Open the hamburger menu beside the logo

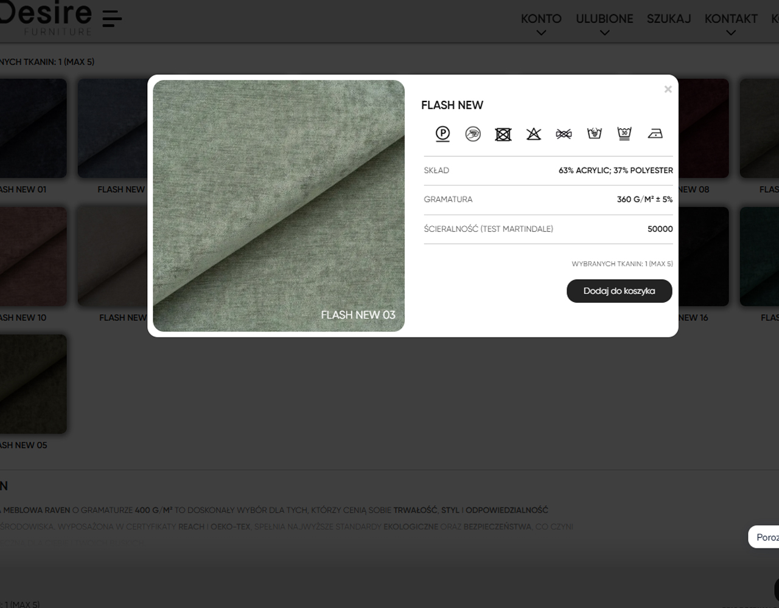(x=112, y=18)
